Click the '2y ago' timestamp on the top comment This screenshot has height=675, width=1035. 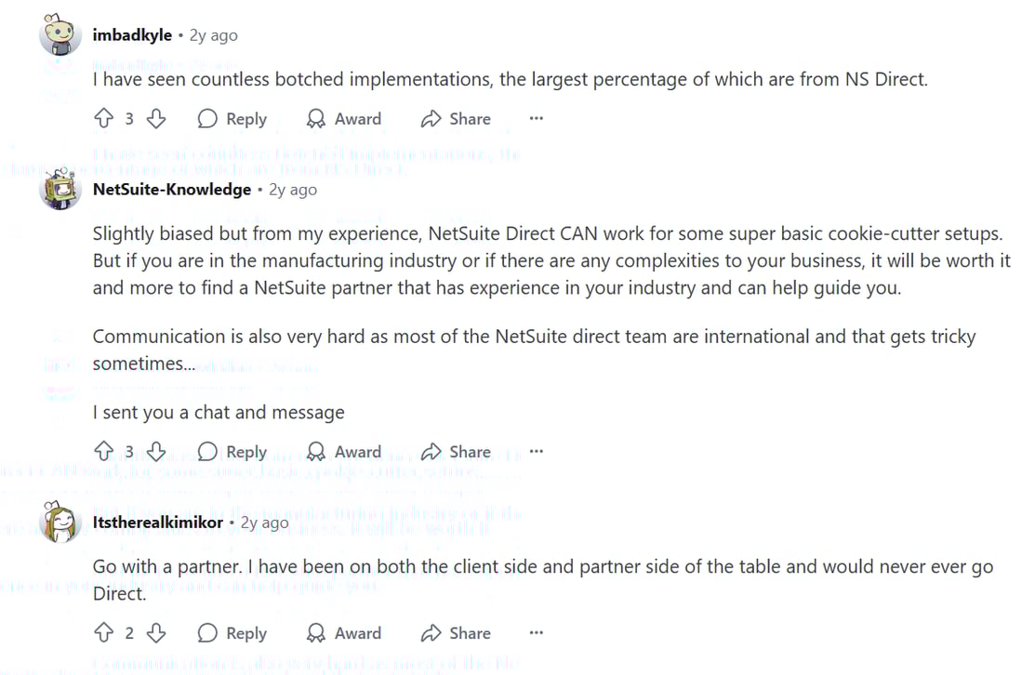click(214, 34)
